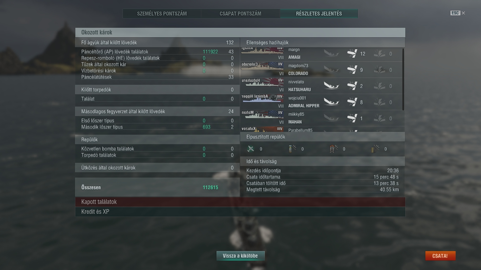Click the ADMIRAL HIPPER sunk ship icon
The height and width of the screenshot is (270, 481).
(331, 102)
